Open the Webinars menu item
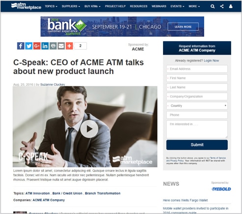The height and width of the screenshot is (214, 242). coord(159,6)
